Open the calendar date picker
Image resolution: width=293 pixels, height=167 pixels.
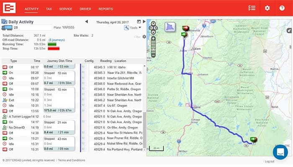click(139, 21)
